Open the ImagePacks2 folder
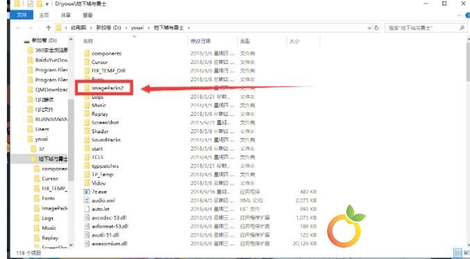 click(x=108, y=87)
